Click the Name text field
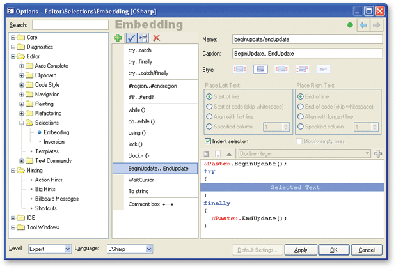Viewport: 396px width, 269px height. [307, 39]
